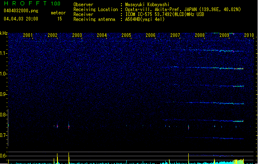Click the meteor echo between 2007 and 2008

coord(189,127)
